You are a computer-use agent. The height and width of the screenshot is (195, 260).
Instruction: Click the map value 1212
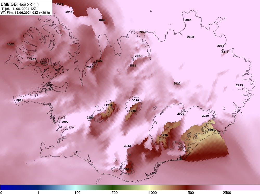pos(109,105)
